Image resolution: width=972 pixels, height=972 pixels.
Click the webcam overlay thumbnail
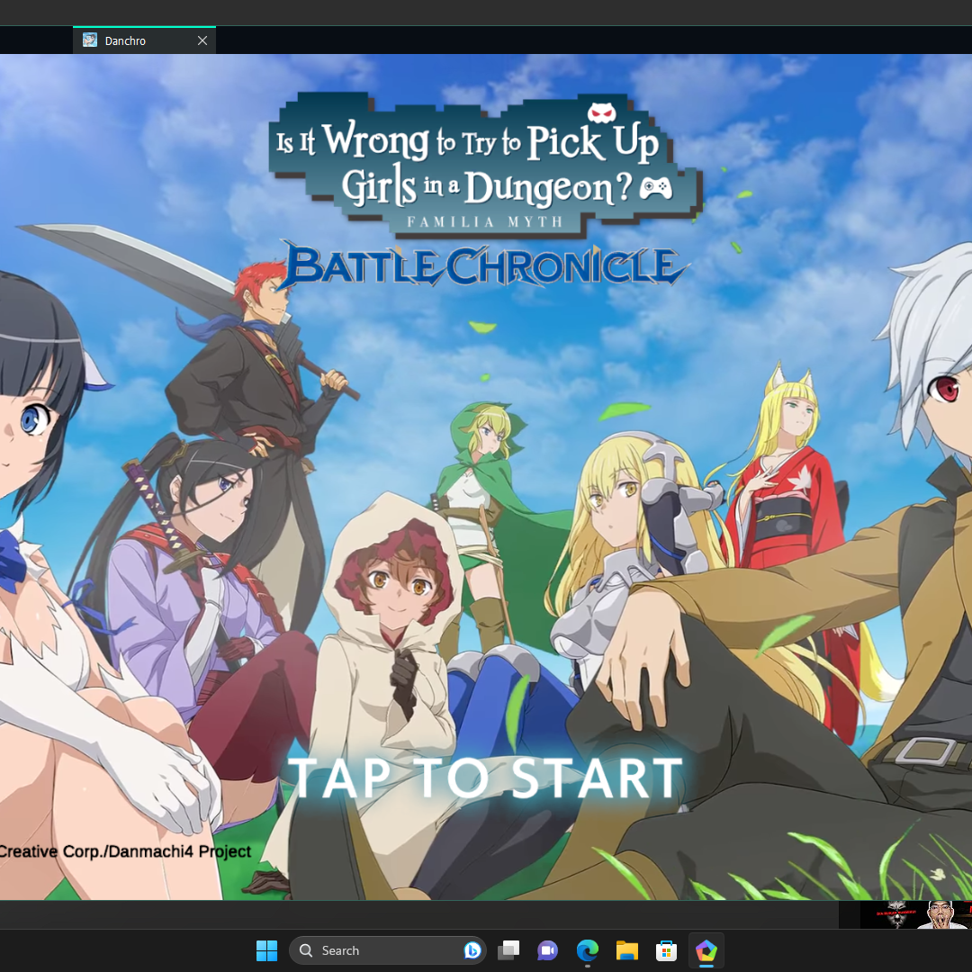[x=915, y=914]
